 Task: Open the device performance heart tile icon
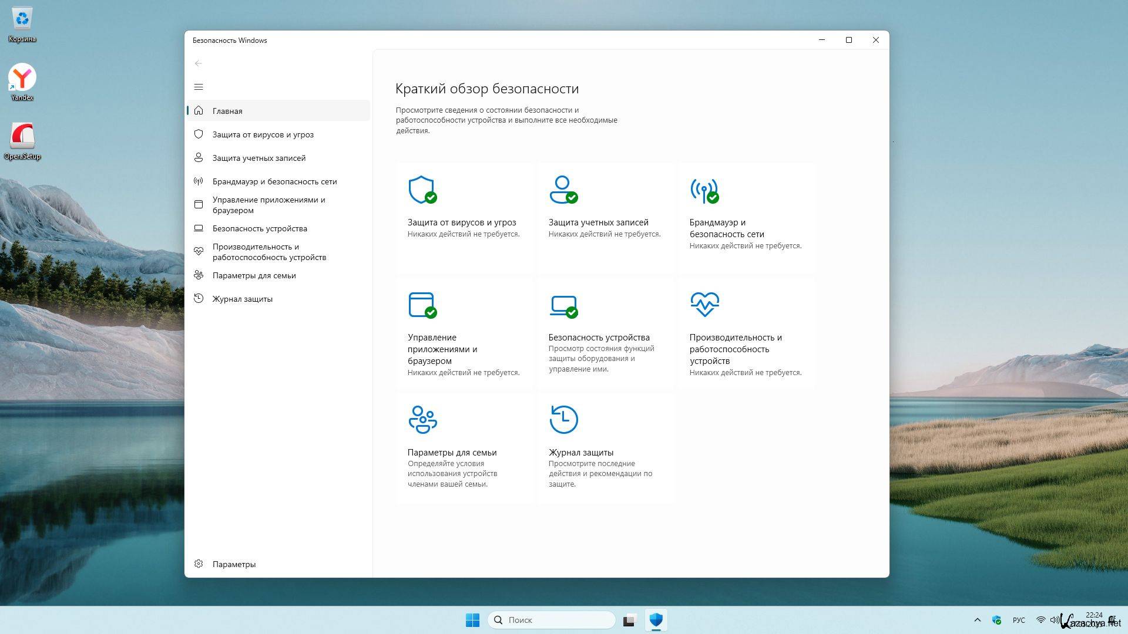(704, 304)
